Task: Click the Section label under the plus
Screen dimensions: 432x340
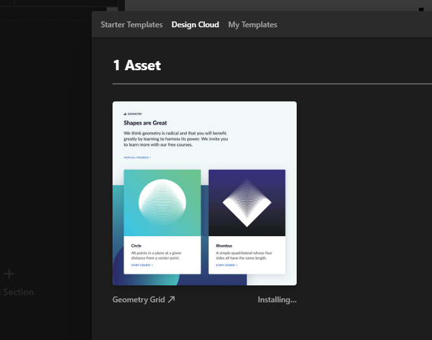Action: click(18, 292)
